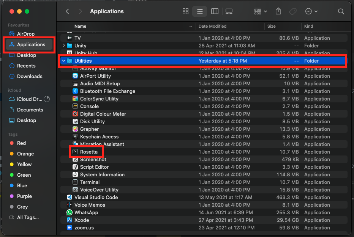
Task: Sort by the Size column header
Action: pyautogui.click(x=271, y=26)
